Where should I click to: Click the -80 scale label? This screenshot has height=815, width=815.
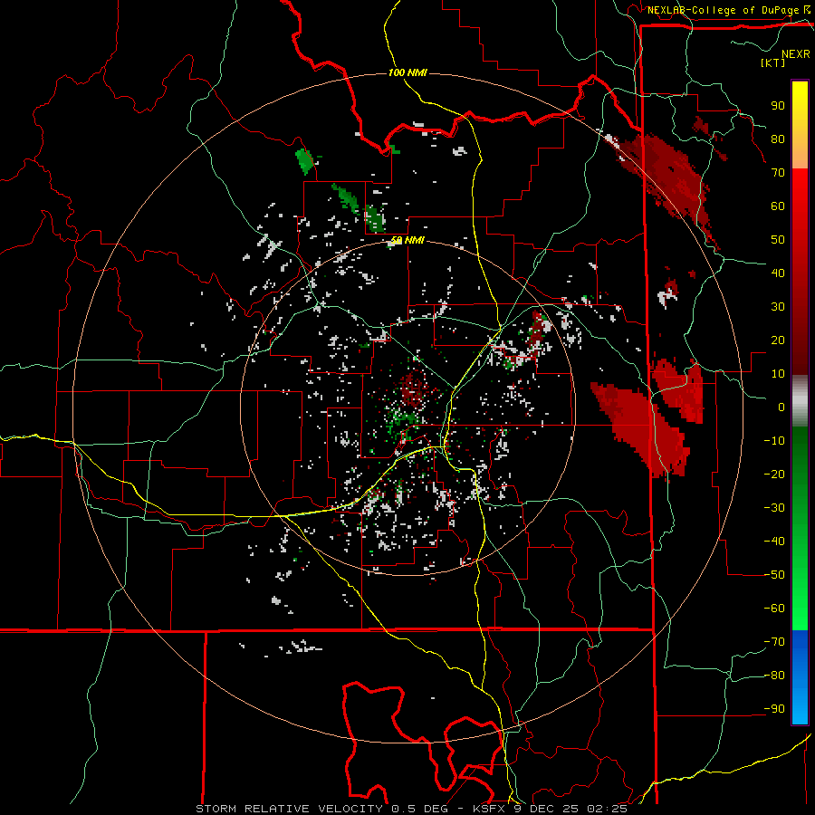(x=774, y=676)
